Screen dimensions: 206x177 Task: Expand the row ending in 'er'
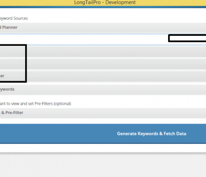click(103, 76)
